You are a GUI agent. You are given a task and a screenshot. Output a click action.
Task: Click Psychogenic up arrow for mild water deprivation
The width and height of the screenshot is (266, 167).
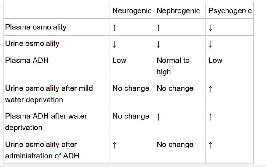(210, 89)
